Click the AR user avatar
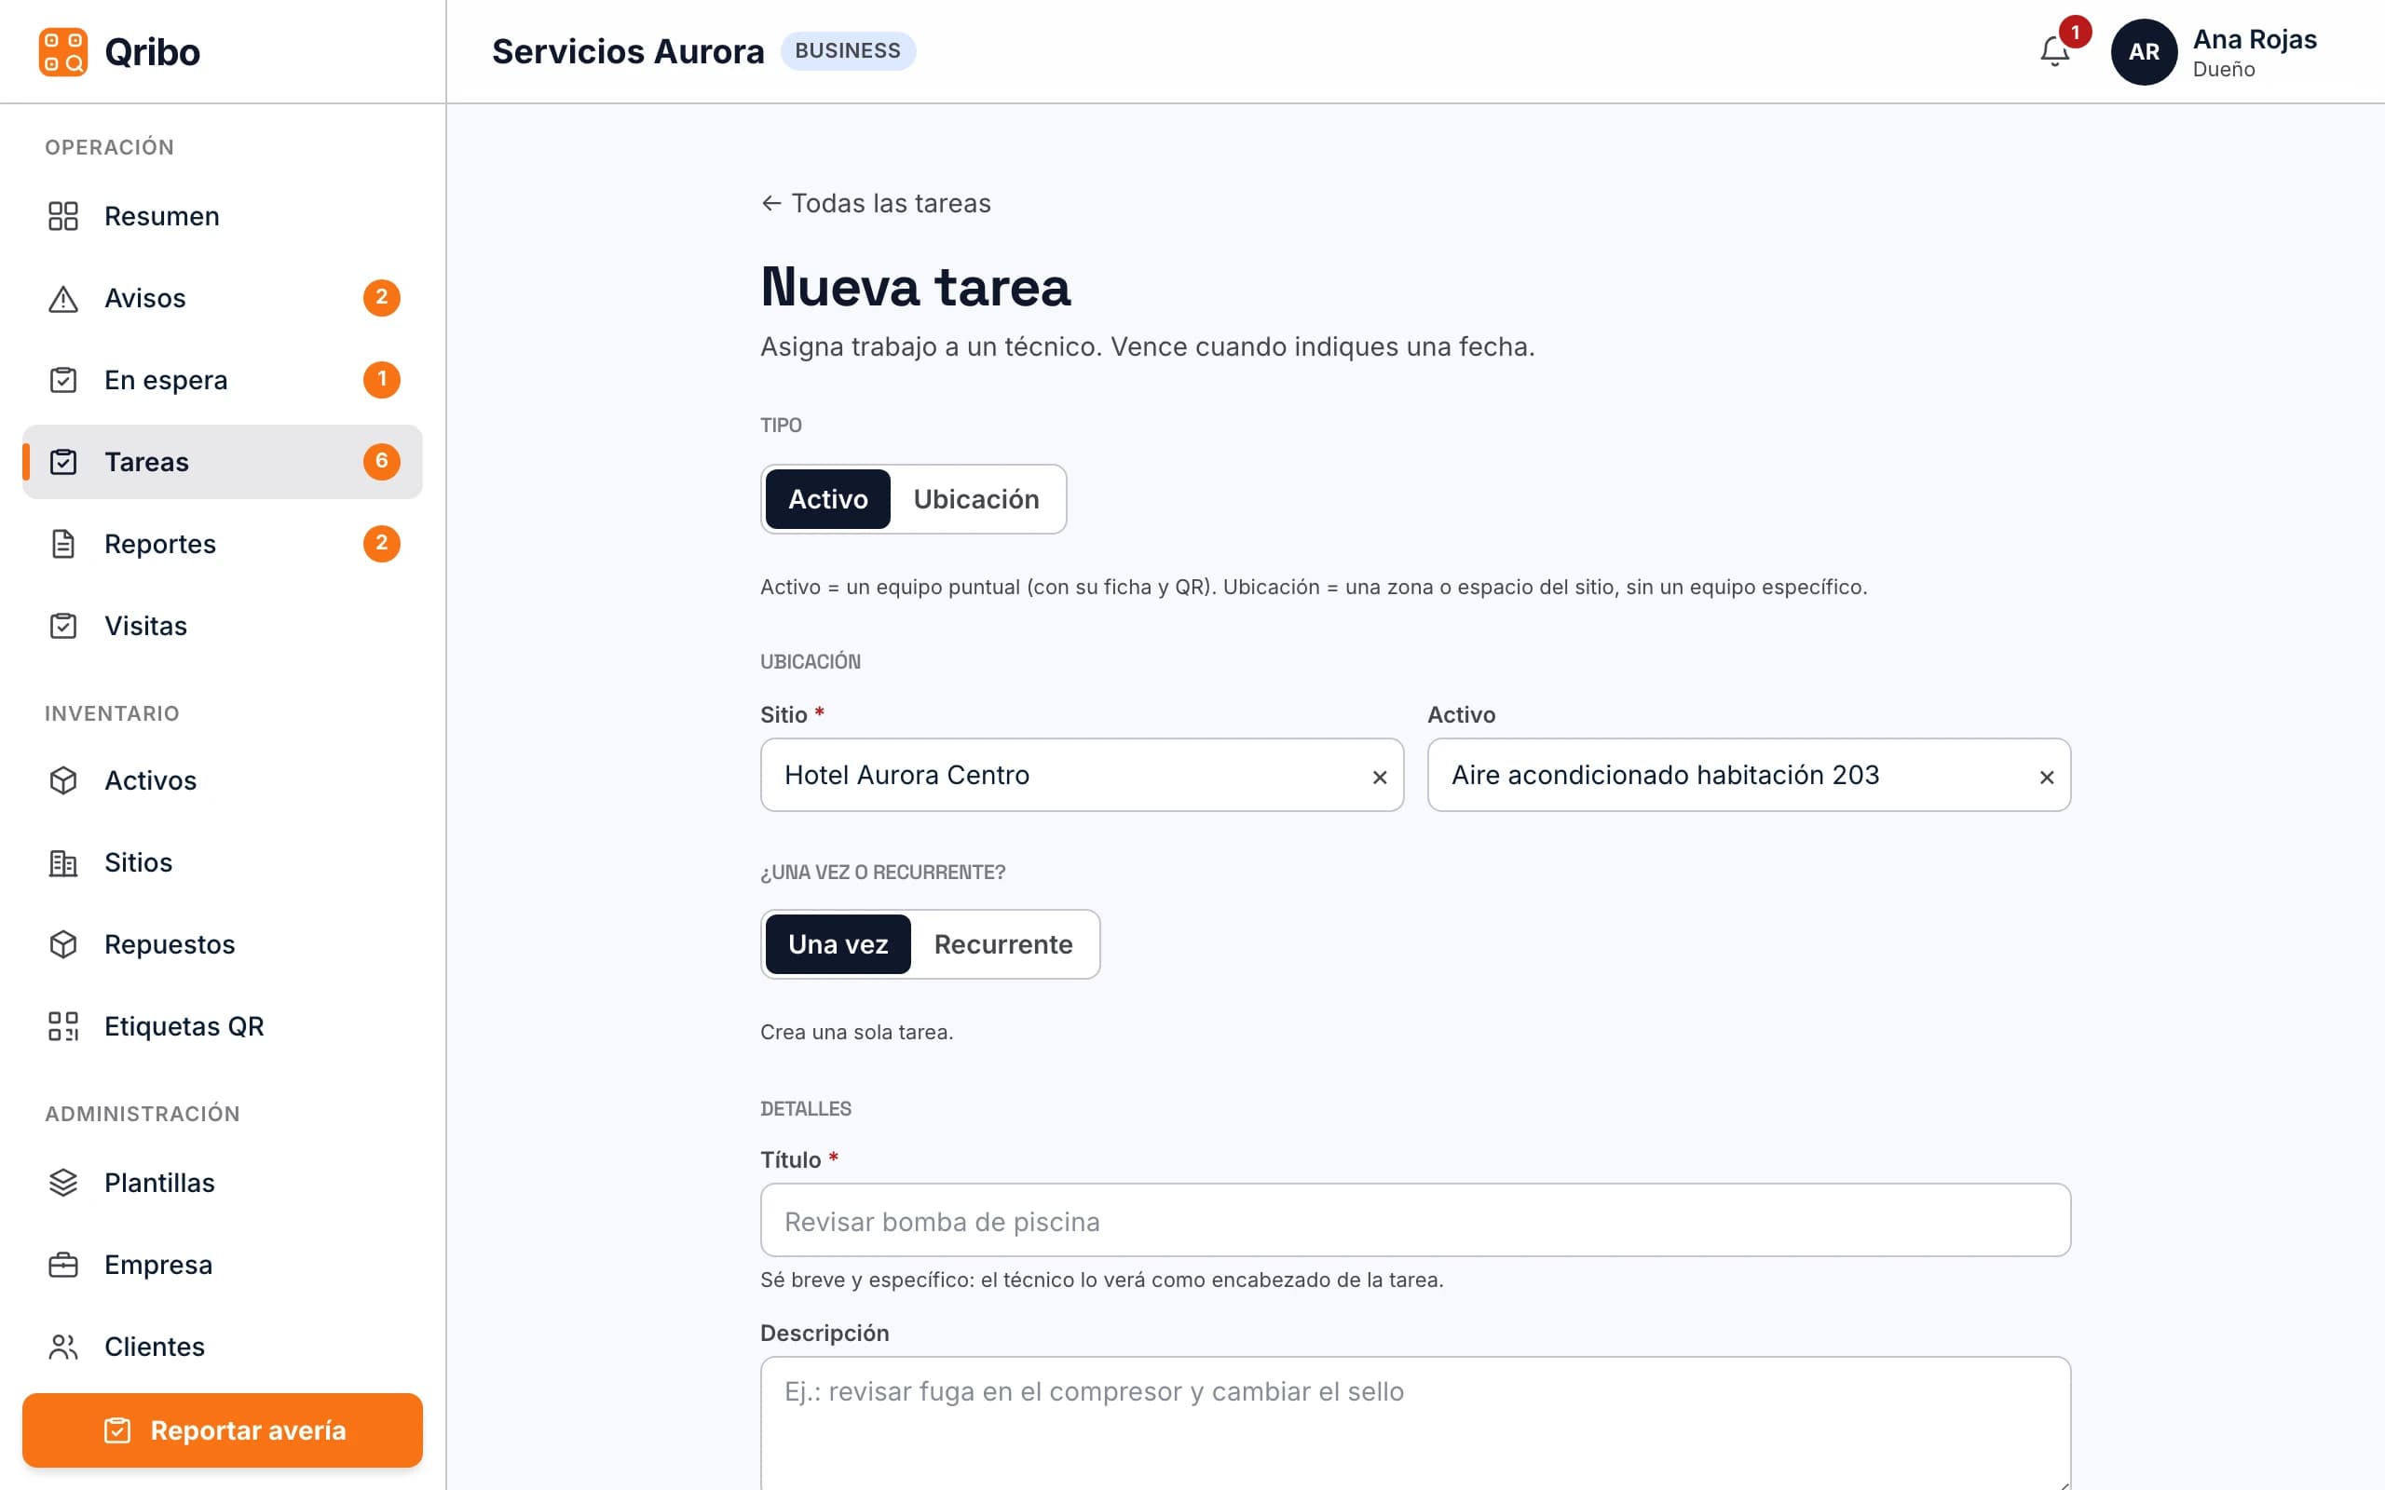 2144,51
